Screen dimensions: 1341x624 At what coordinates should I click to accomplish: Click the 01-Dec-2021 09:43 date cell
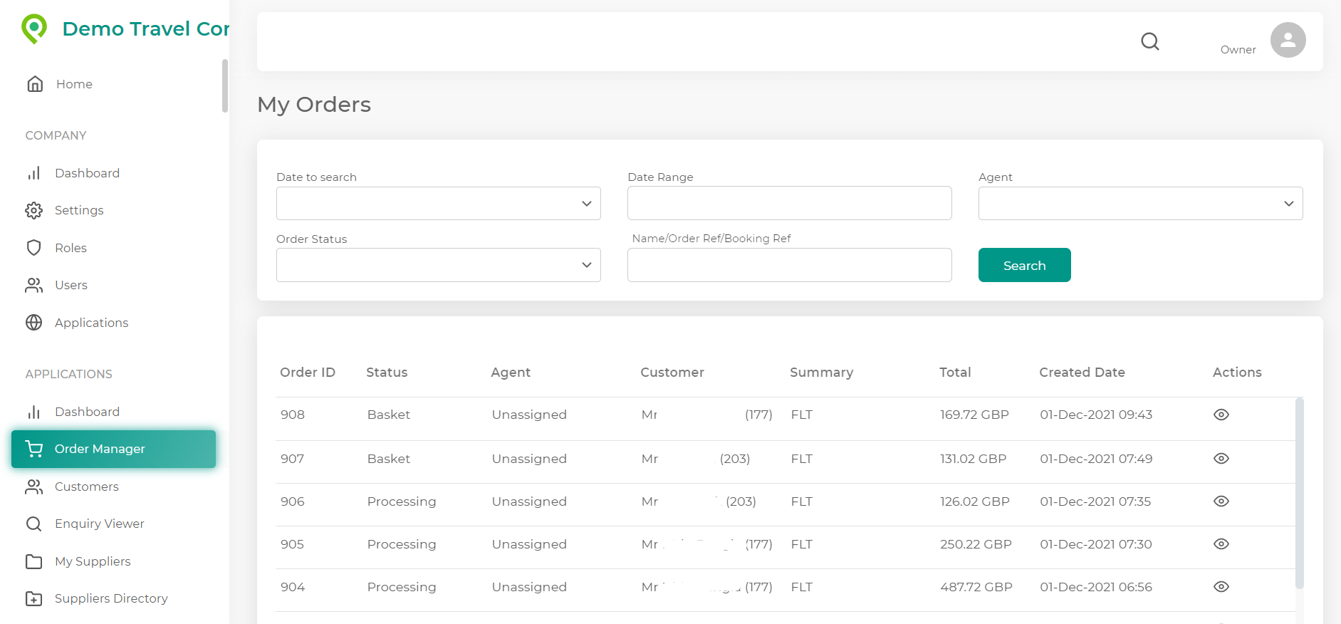1096,415
